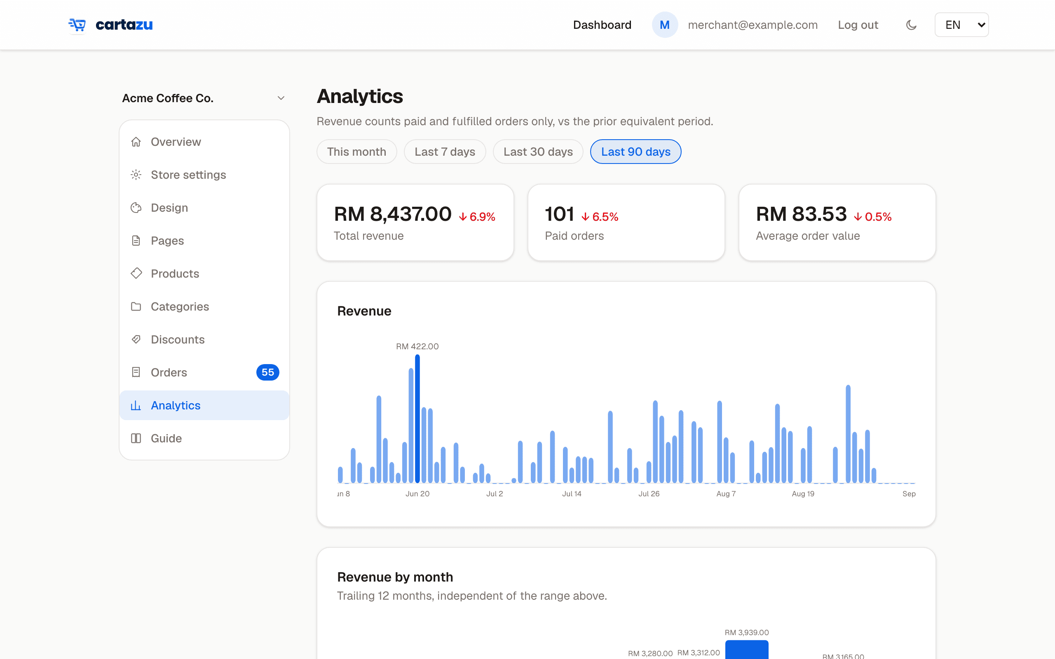
Task: Select the Last 30 days range
Action: (538, 152)
